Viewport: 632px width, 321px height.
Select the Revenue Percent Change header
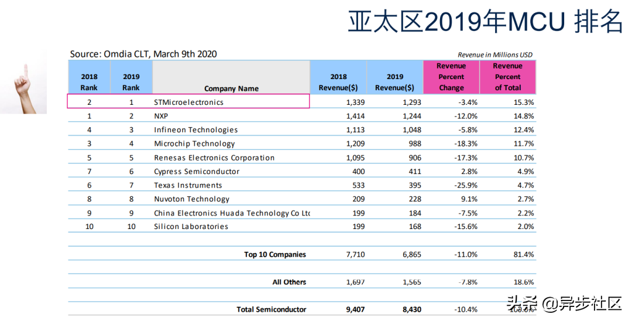pyautogui.click(x=451, y=77)
